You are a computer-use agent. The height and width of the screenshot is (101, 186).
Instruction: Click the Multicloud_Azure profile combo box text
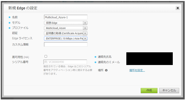56,28
